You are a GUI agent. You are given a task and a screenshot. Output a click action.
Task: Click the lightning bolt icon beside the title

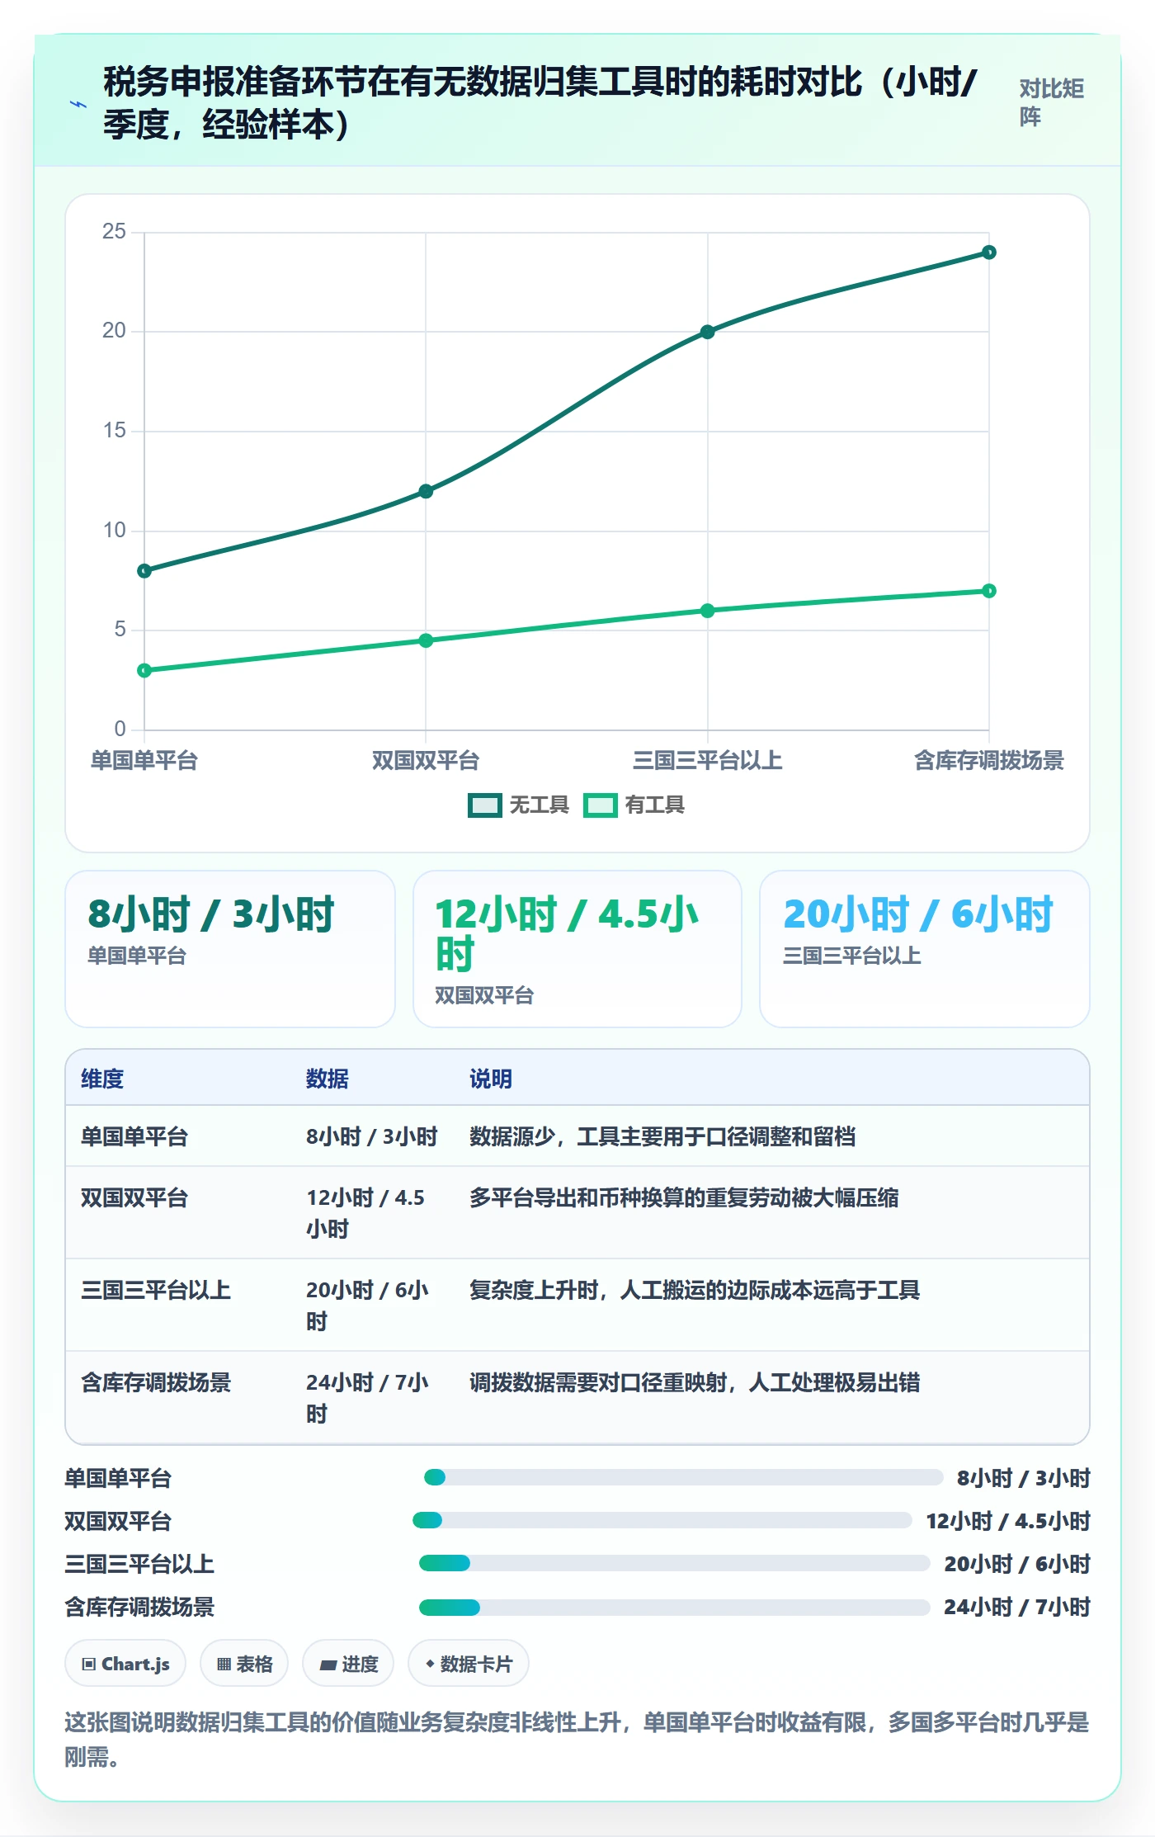click(x=78, y=105)
